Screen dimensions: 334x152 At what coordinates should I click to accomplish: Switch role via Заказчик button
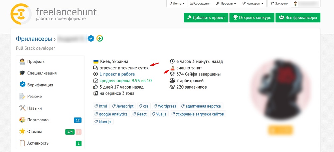pos(279,3)
